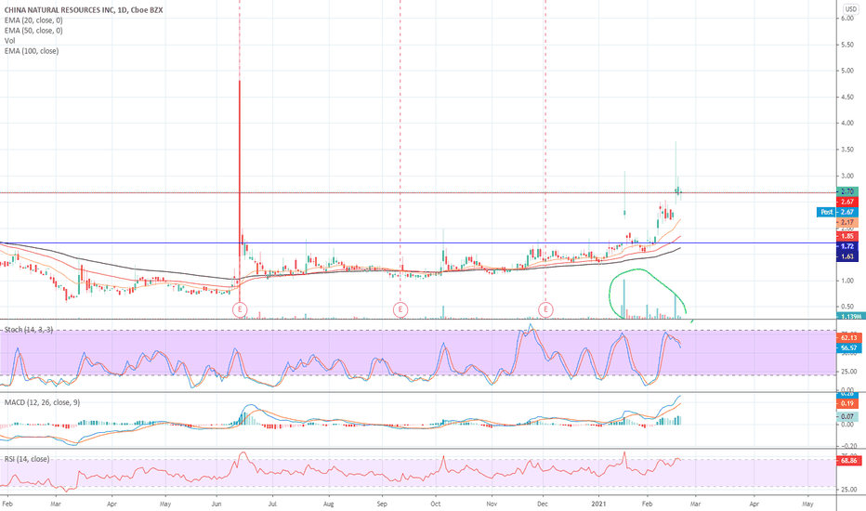Click the green 2.70 last price label
The width and height of the screenshot is (866, 511).
[x=847, y=191]
